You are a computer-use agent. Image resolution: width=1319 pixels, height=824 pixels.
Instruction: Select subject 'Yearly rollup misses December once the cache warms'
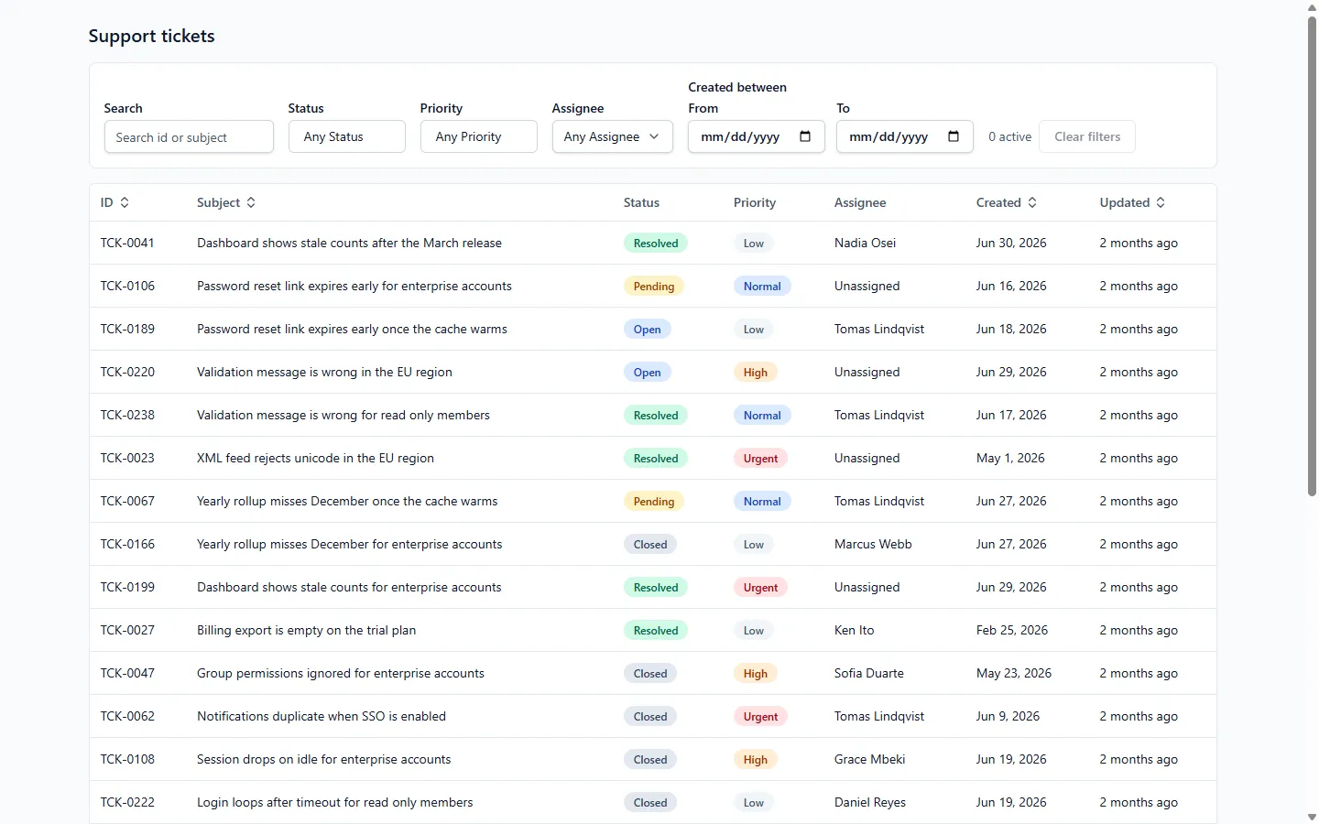coord(347,501)
